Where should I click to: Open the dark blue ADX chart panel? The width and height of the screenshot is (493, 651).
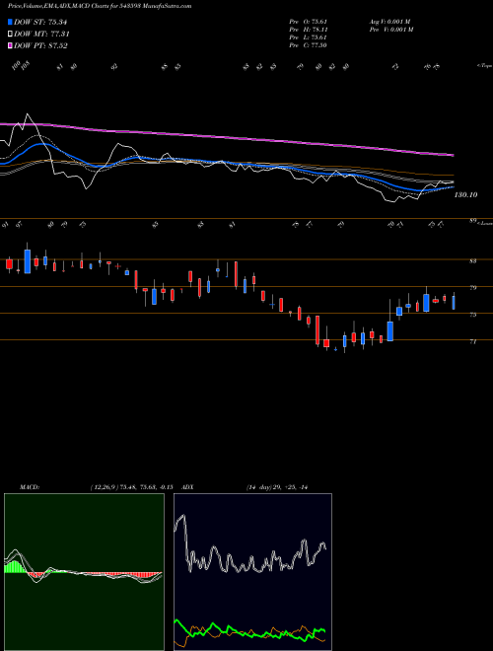[252, 572]
